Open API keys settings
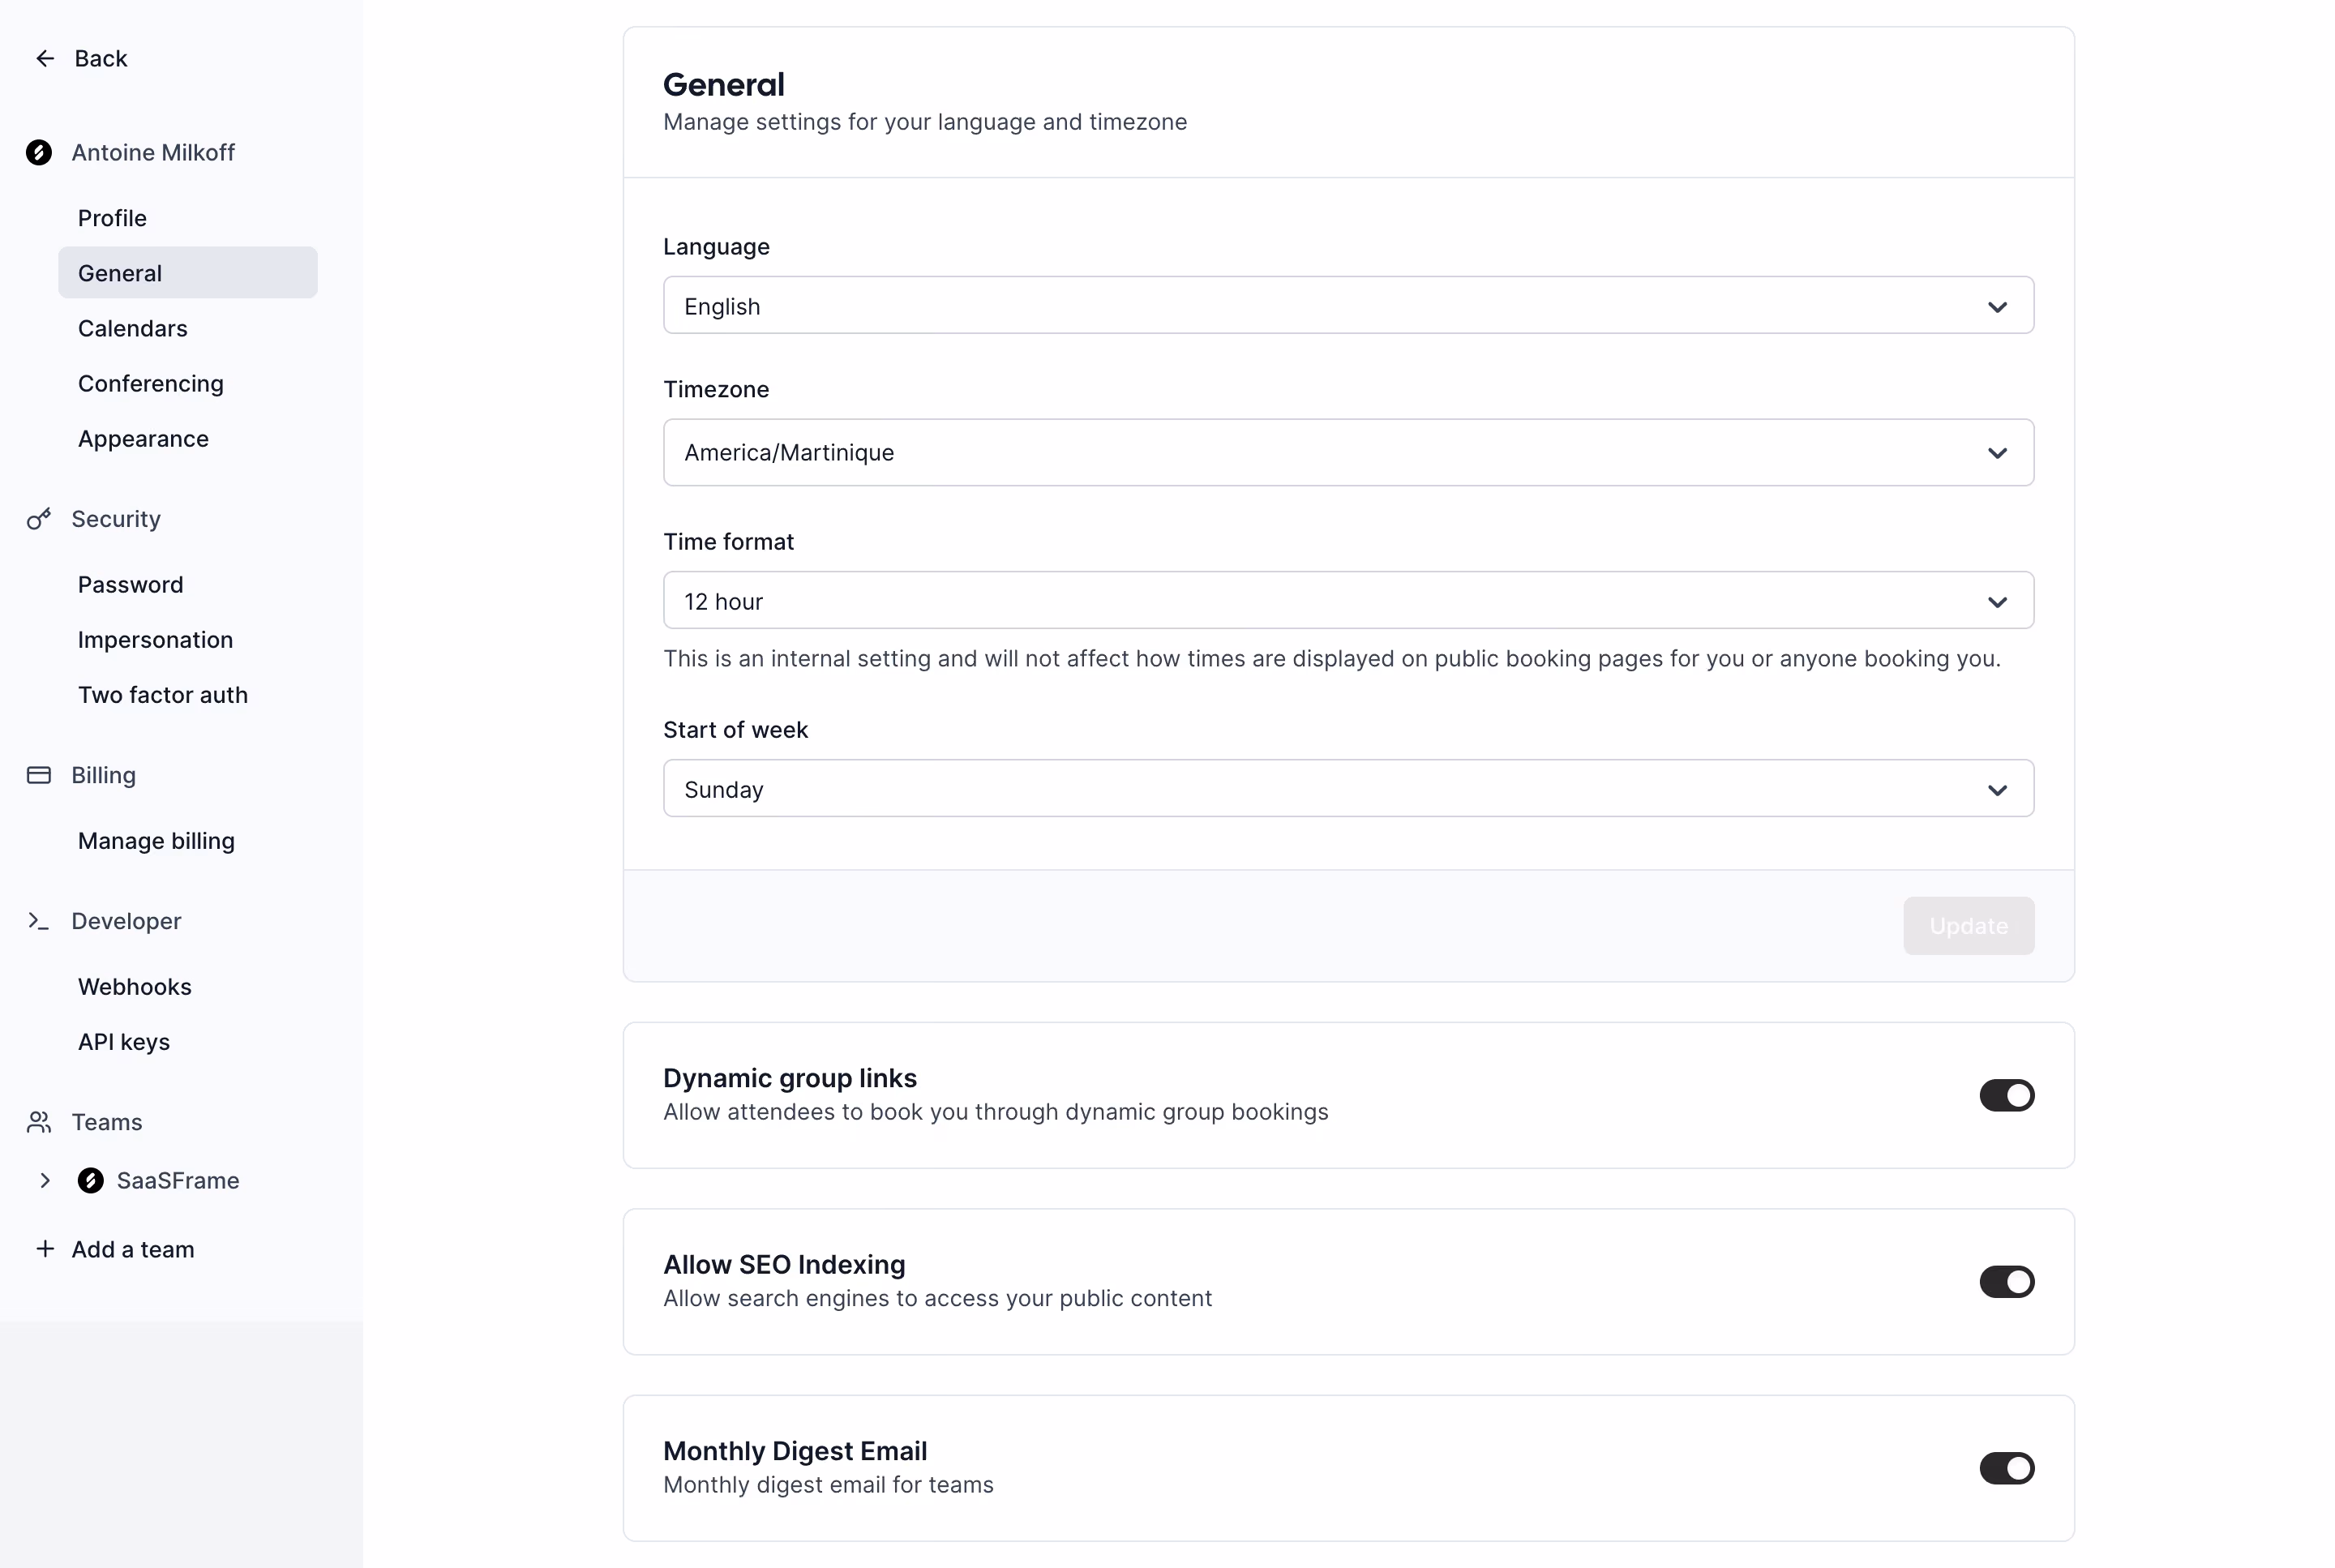Viewport: 2335px width, 1568px height. (x=188, y=1042)
